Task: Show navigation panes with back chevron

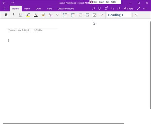Action: pos(4,9)
